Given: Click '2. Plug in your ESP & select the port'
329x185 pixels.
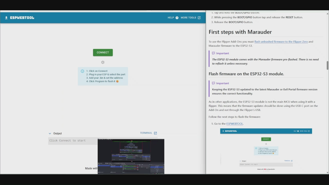Looking at the screenshot, I should 106,75.
